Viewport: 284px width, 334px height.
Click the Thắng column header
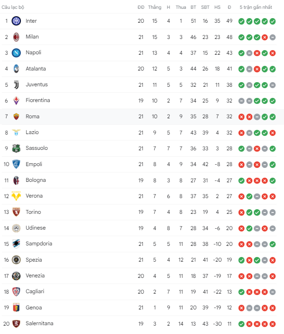click(x=155, y=7)
